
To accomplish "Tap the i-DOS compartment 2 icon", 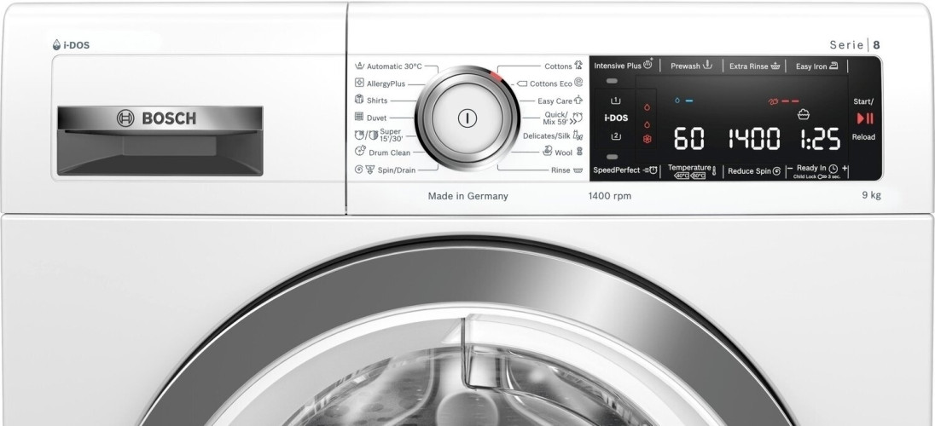I will click(x=616, y=136).
